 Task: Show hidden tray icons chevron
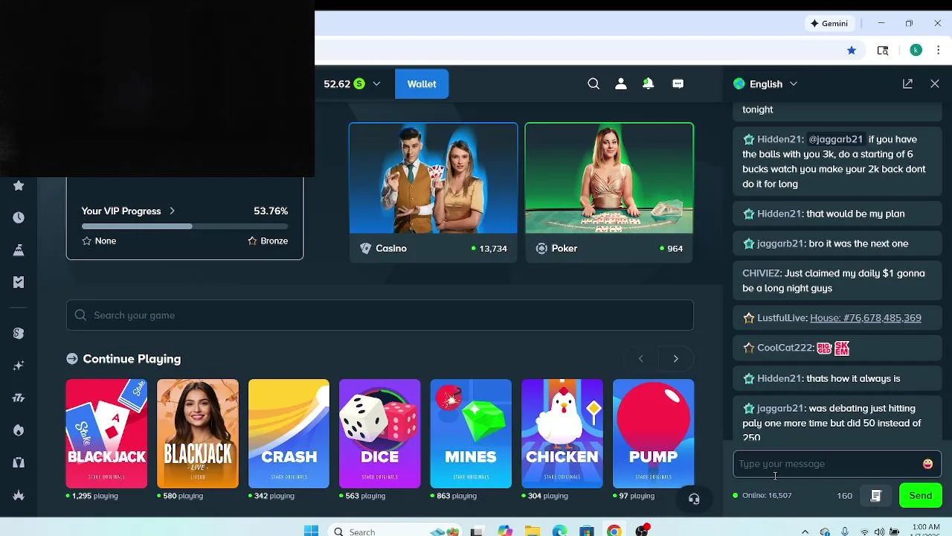(805, 532)
